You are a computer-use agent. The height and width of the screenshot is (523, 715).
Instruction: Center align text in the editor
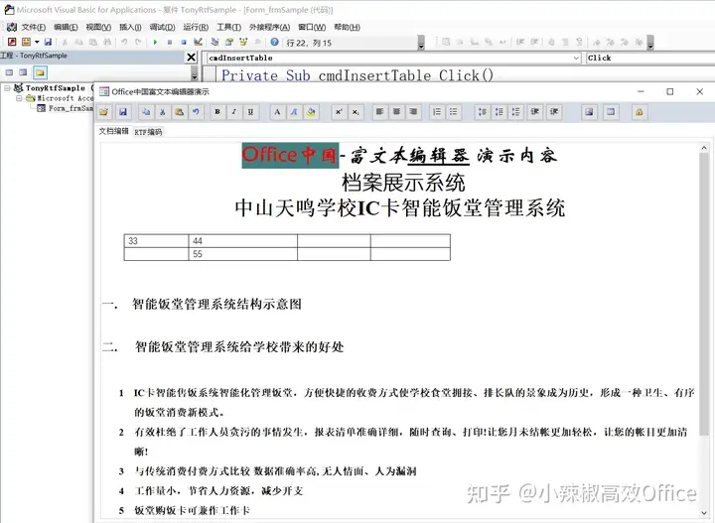point(396,112)
